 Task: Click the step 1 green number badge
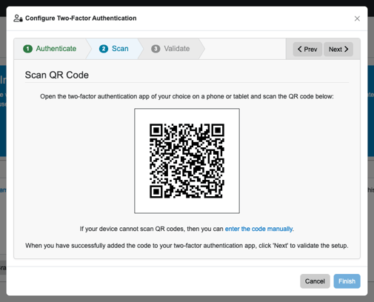pyautogui.click(x=27, y=49)
